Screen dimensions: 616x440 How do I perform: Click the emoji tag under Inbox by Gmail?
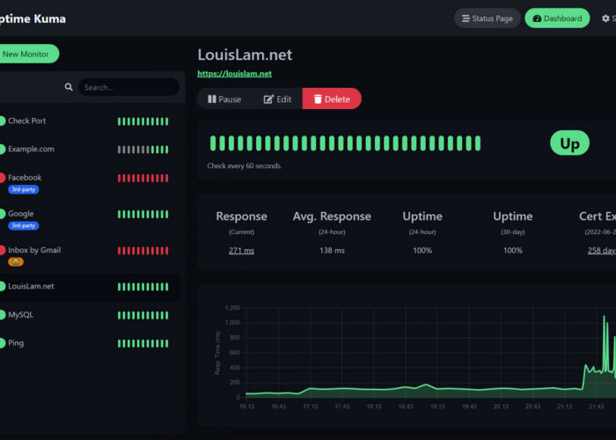coord(16,262)
